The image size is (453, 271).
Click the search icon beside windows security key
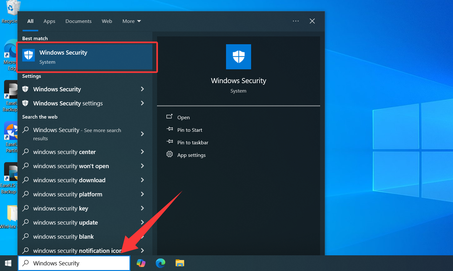pyautogui.click(x=26, y=208)
